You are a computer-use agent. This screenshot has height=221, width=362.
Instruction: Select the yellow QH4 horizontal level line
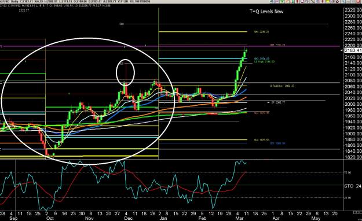tap(203, 32)
